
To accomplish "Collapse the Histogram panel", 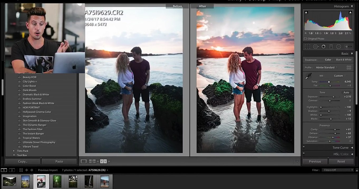I will coord(352,6).
